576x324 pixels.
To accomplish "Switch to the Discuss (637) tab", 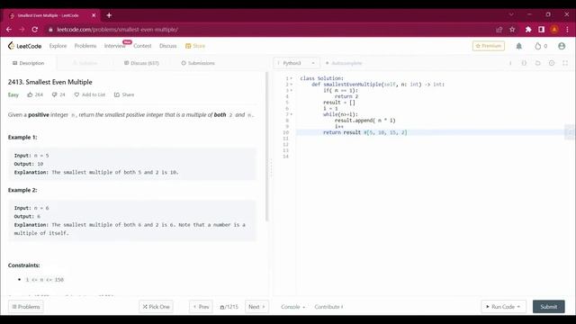I will 141,63.
